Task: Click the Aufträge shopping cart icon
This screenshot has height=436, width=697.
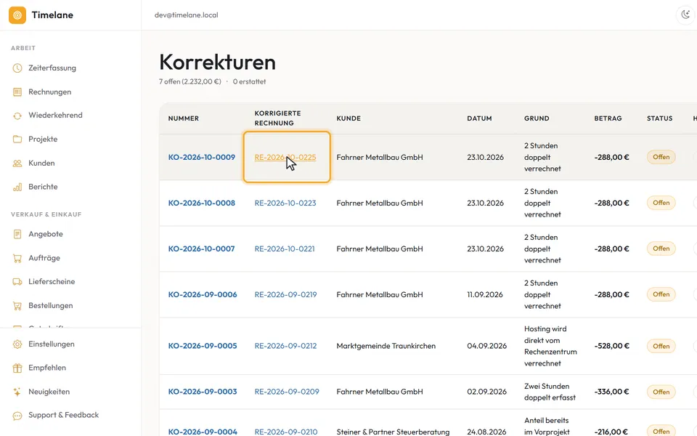Action: coord(17,258)
